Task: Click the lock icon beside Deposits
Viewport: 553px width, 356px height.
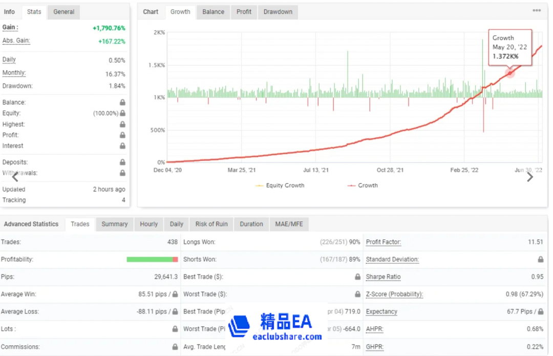Action: (x=122, y=162)
